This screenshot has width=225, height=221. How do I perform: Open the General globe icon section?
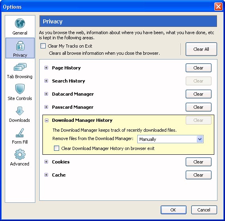pos(20,23)
